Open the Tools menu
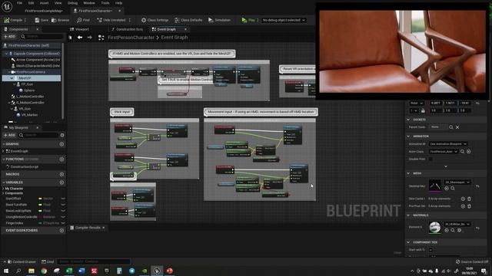The image size is (492, 276). point(105,3)
